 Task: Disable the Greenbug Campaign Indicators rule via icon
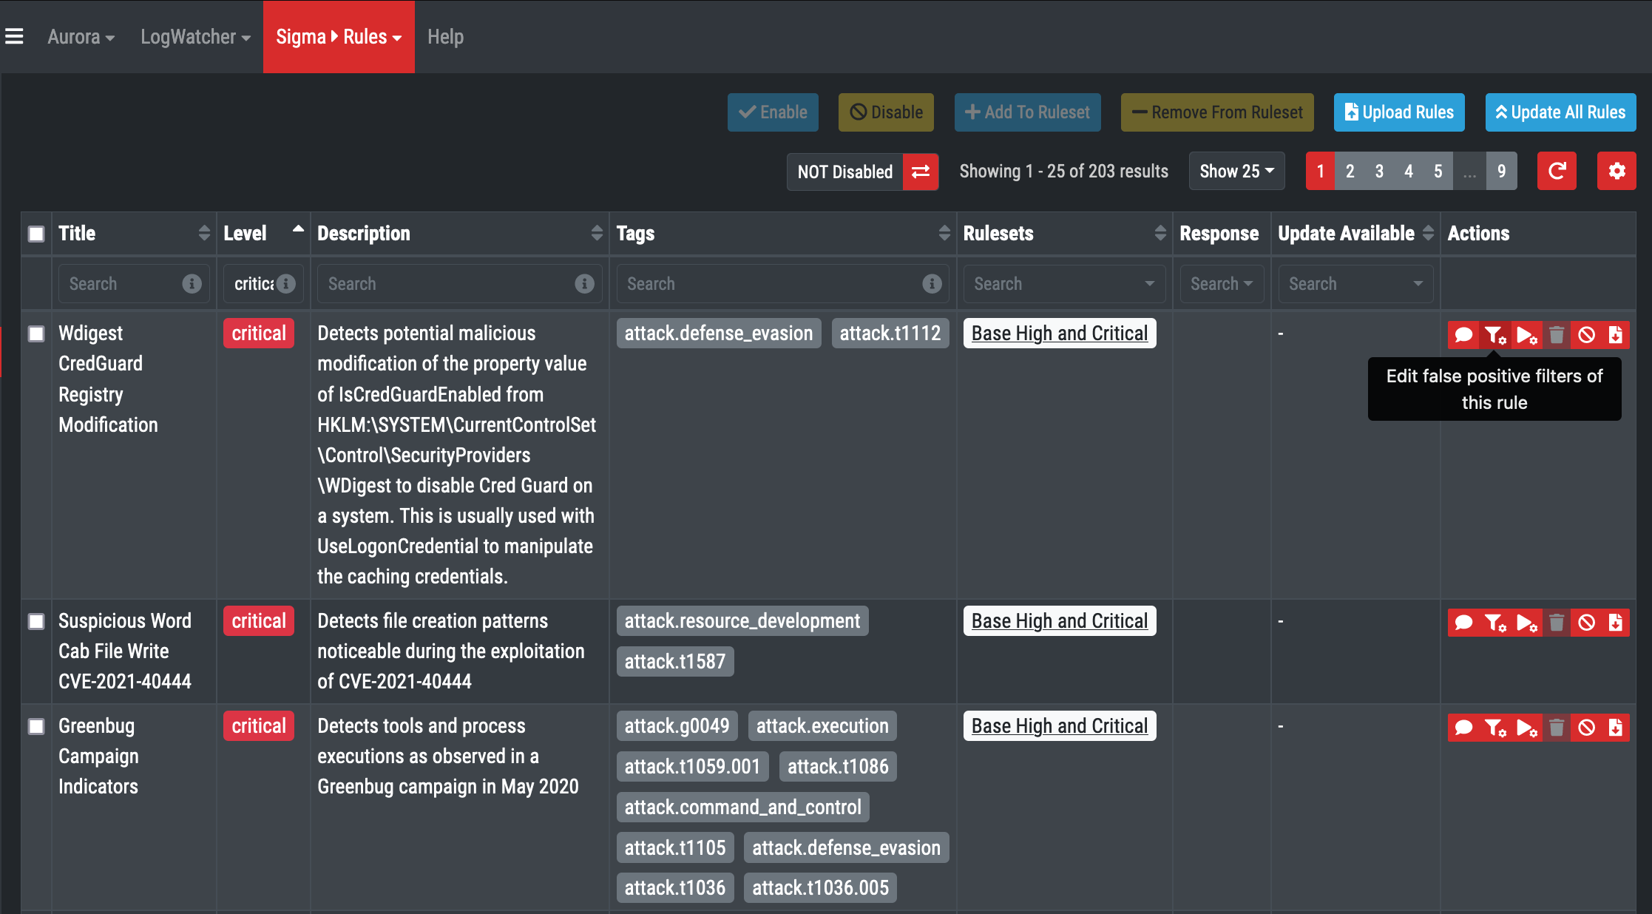(x=1586, y=728)
